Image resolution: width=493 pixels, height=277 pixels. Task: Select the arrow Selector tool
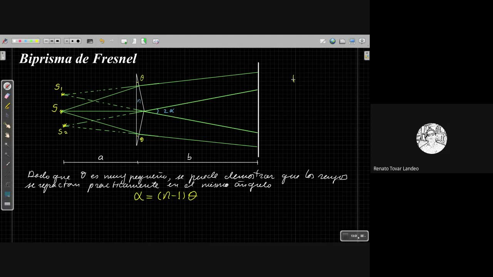pyautogui.click(x=7, y=115)
